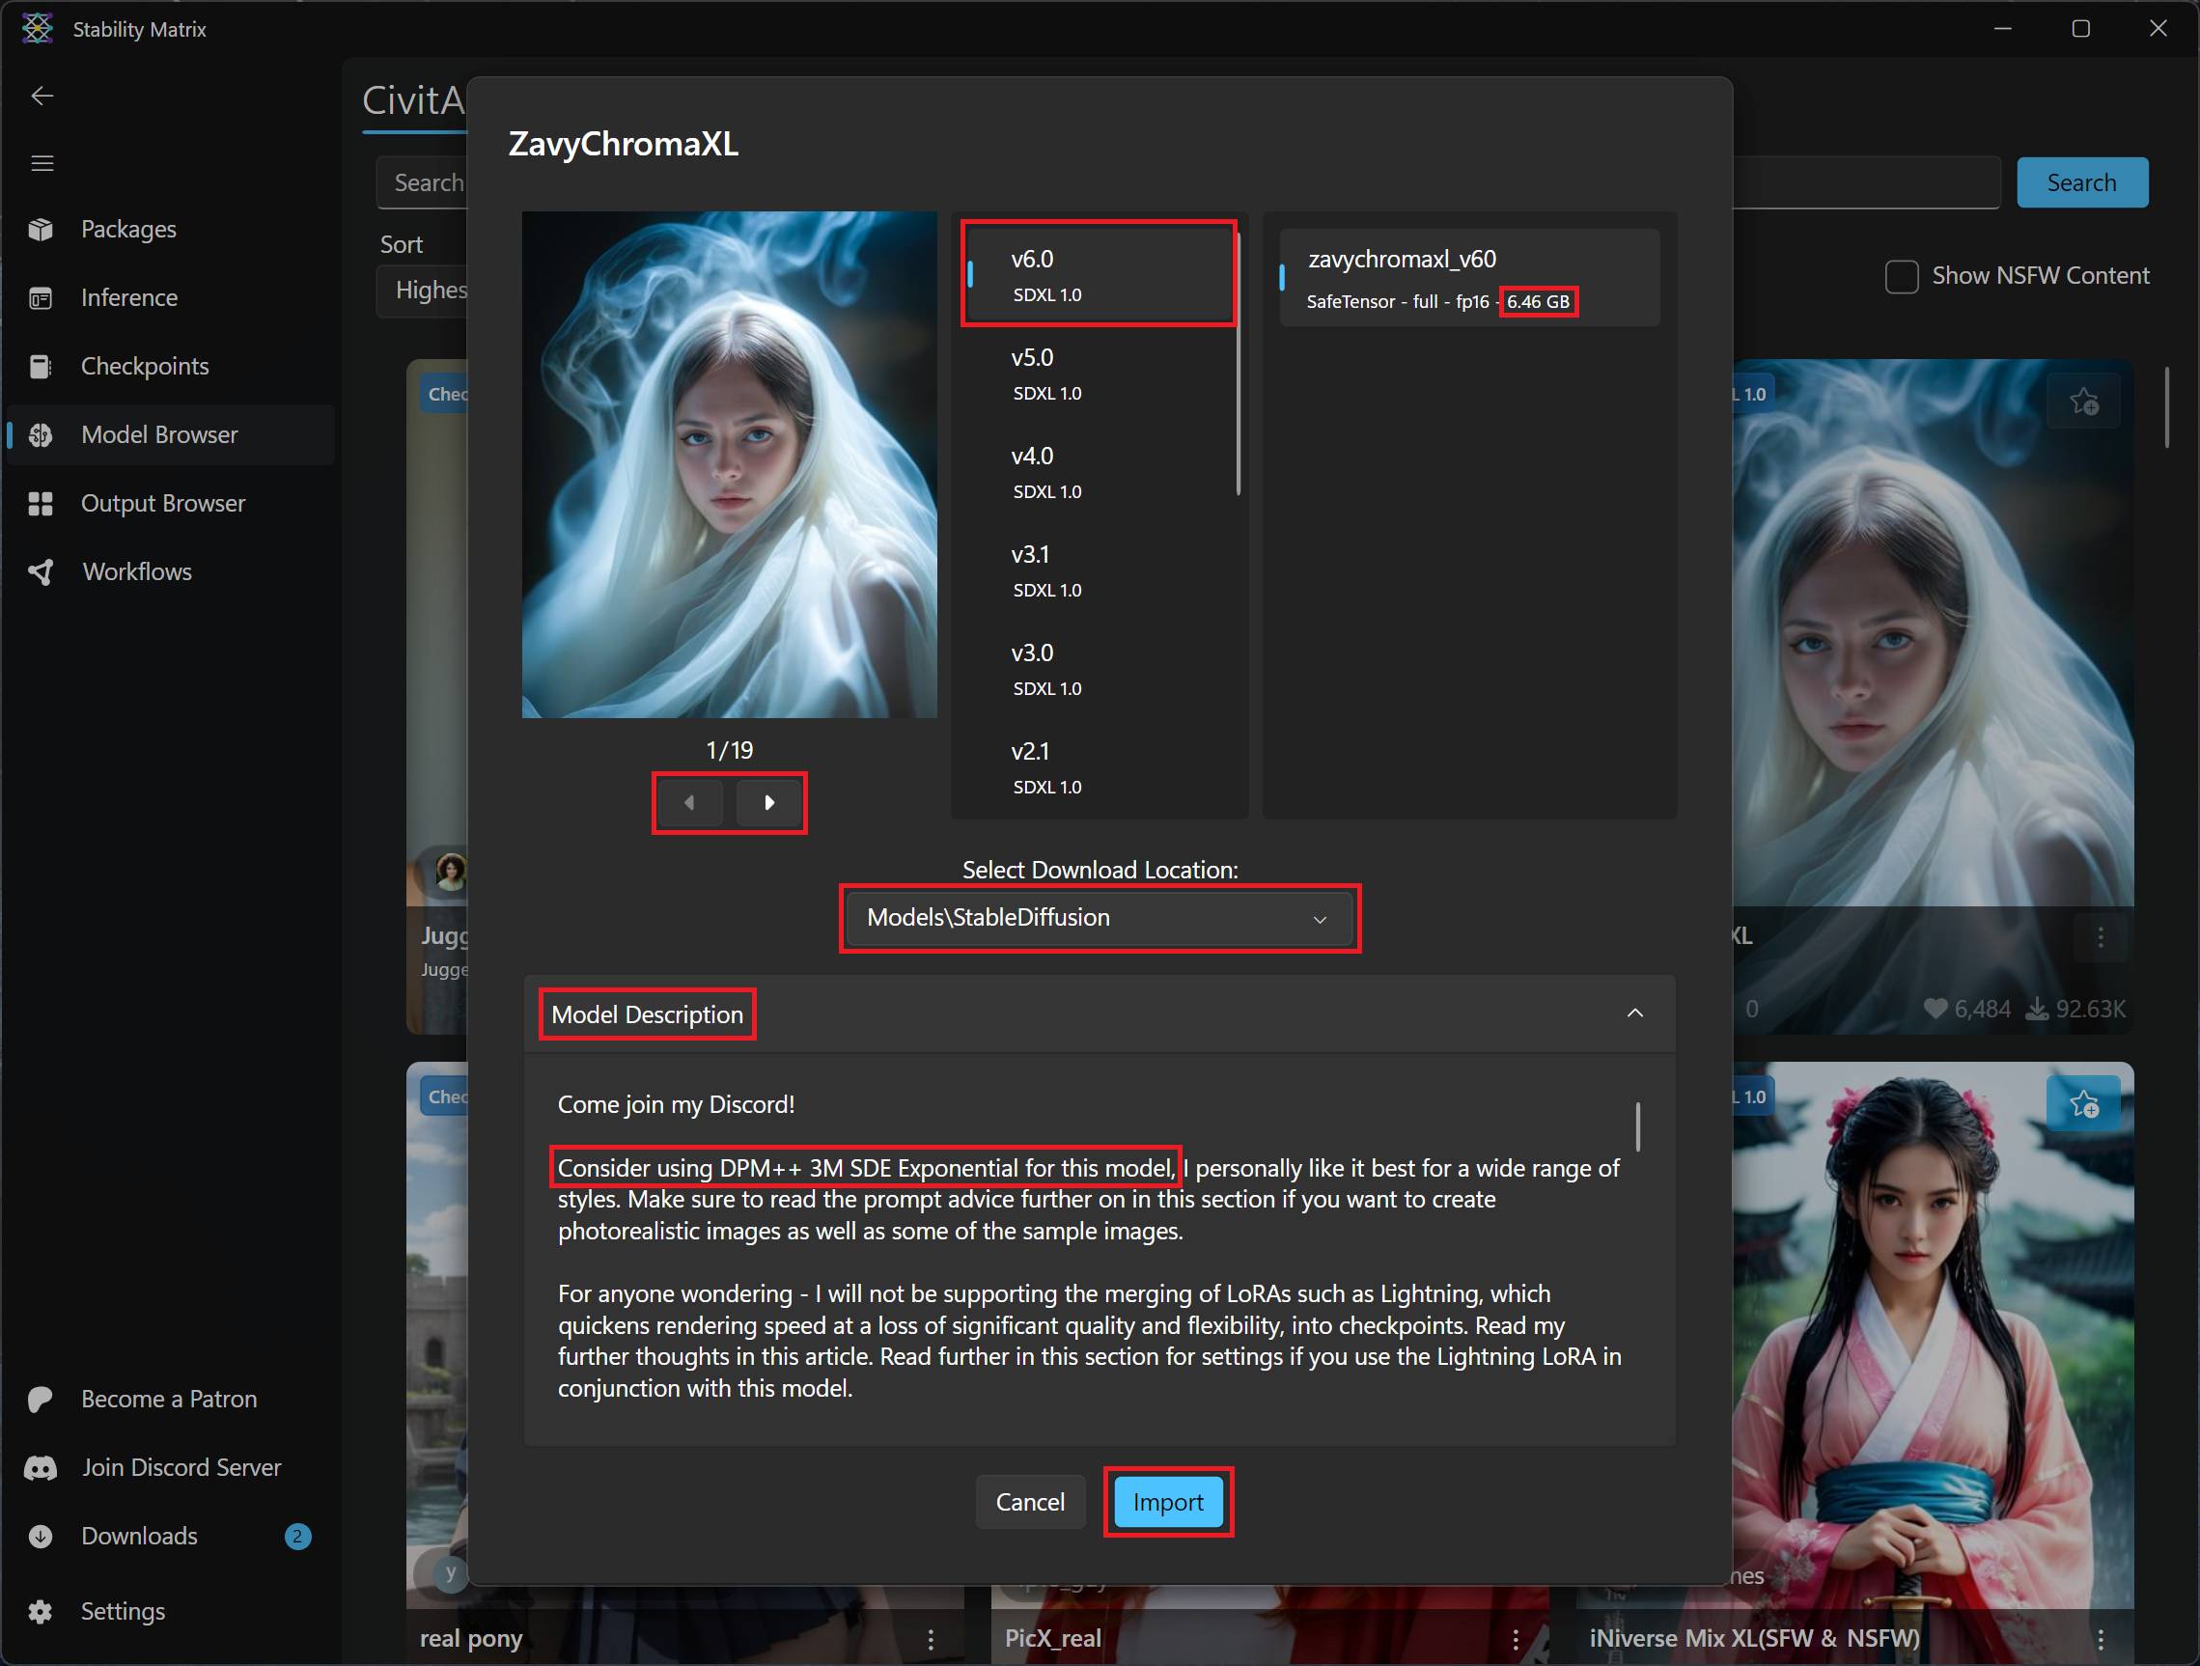Favorite the iNiverse Mix XL card
Viewport: 2200px width, 1666px height.
click(2083, 1104)
